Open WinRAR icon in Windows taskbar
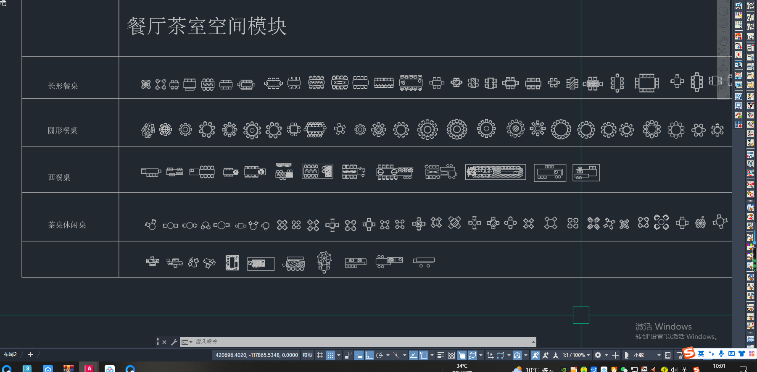This screenshot has height=372, width=757. point(69,368)
